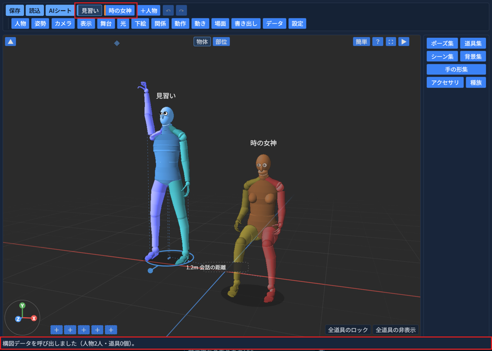Open the カメラ menu
Viewport: 492px width, 351px height.
click(63, 24)
